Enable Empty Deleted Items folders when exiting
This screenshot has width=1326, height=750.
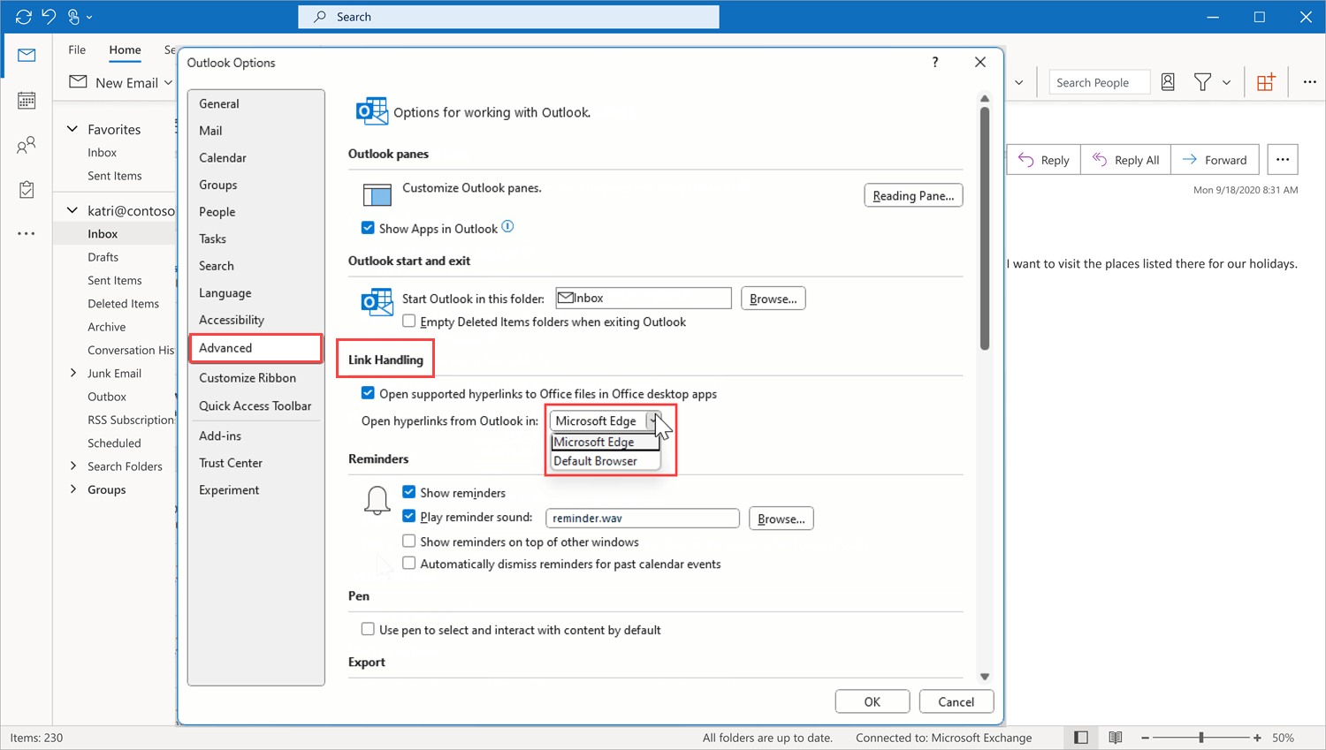(x=409, y=322)
